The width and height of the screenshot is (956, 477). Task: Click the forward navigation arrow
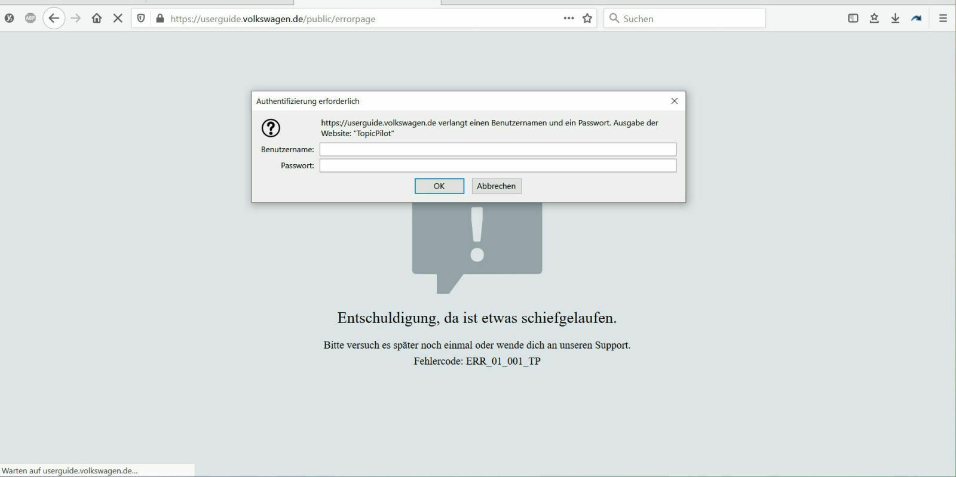tap(76, 19)
